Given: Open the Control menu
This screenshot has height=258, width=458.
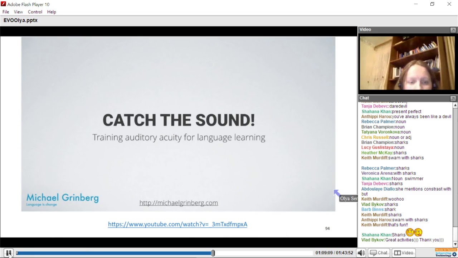Looking at the screenshot, I should [x=35, y=12].
